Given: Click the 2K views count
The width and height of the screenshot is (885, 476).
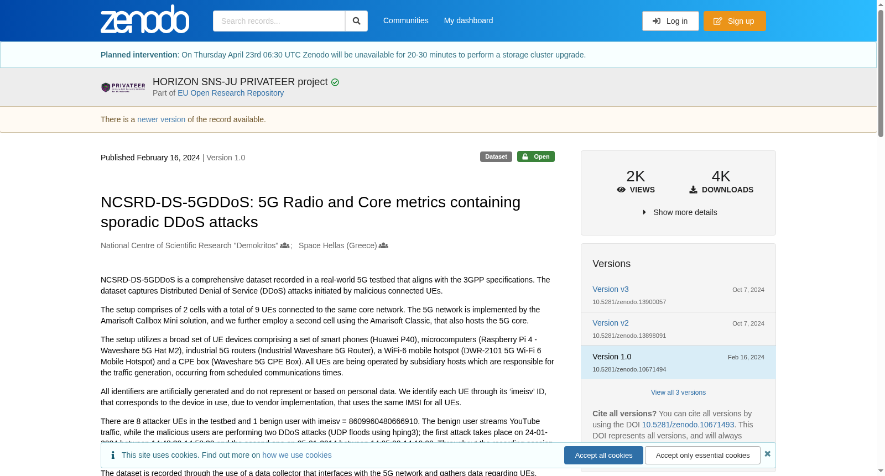Looking at the screenshot, I should [636, 176].
